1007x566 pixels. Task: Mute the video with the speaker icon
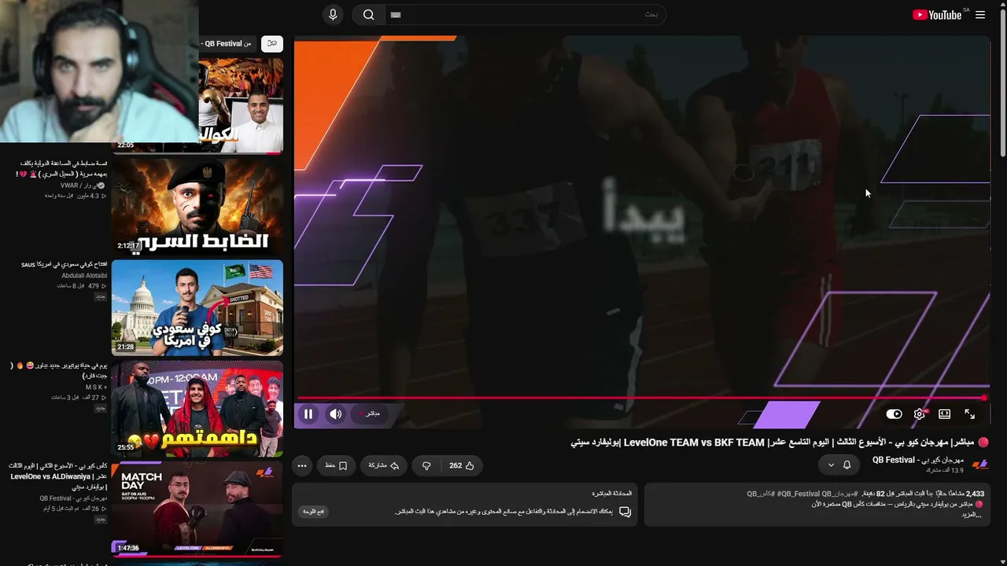[x=336, y=413]
